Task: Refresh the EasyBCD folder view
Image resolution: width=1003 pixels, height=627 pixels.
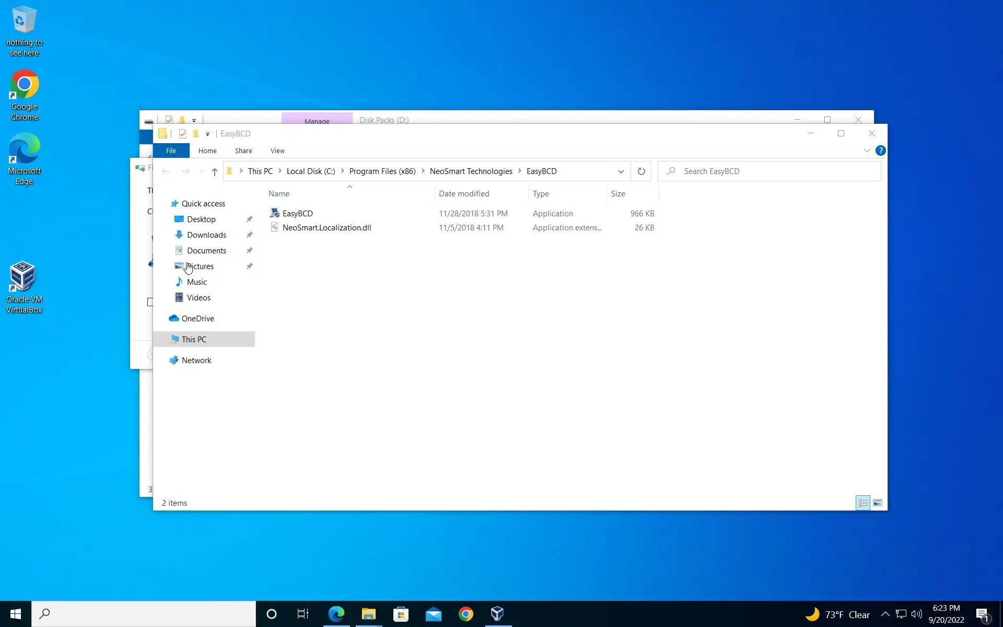Action: [641, 171]
